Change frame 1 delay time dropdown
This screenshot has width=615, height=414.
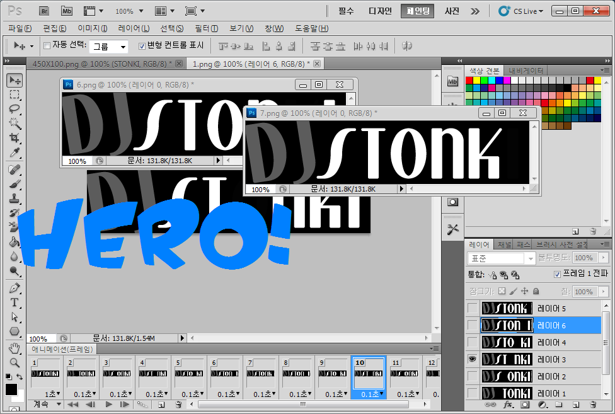click(x=52, y=394)
